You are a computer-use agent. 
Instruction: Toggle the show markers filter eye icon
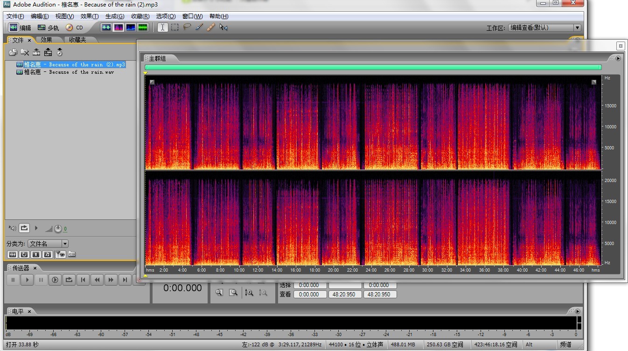60,254
